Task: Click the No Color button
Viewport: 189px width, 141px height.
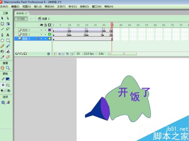Action: [x=6, y=91]
